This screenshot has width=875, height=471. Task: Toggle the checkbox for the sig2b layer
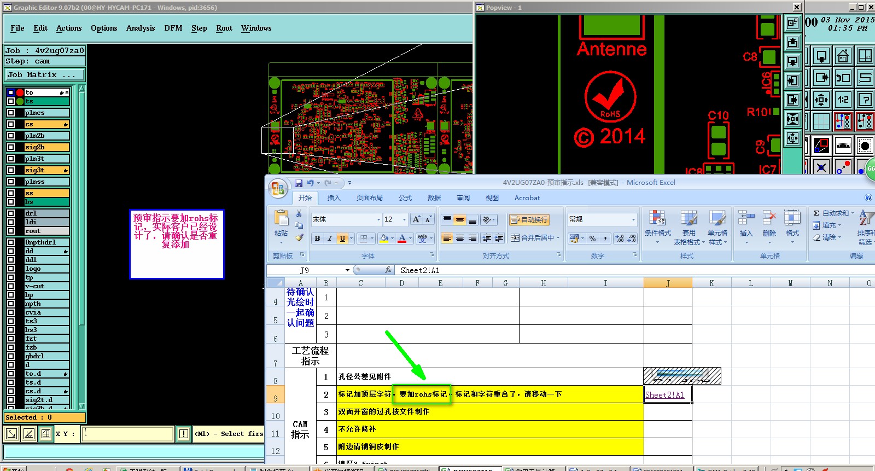click(x=11, y=147)
